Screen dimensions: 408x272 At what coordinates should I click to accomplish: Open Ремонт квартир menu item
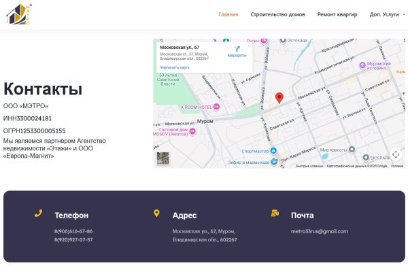[x=337, y=14]
